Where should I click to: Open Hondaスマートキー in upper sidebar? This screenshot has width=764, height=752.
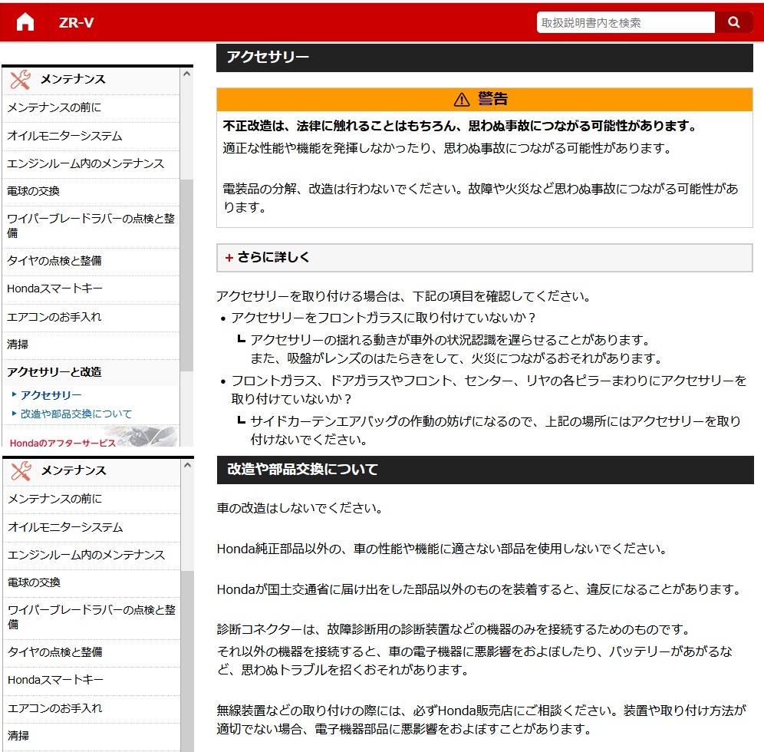(91, 289)
